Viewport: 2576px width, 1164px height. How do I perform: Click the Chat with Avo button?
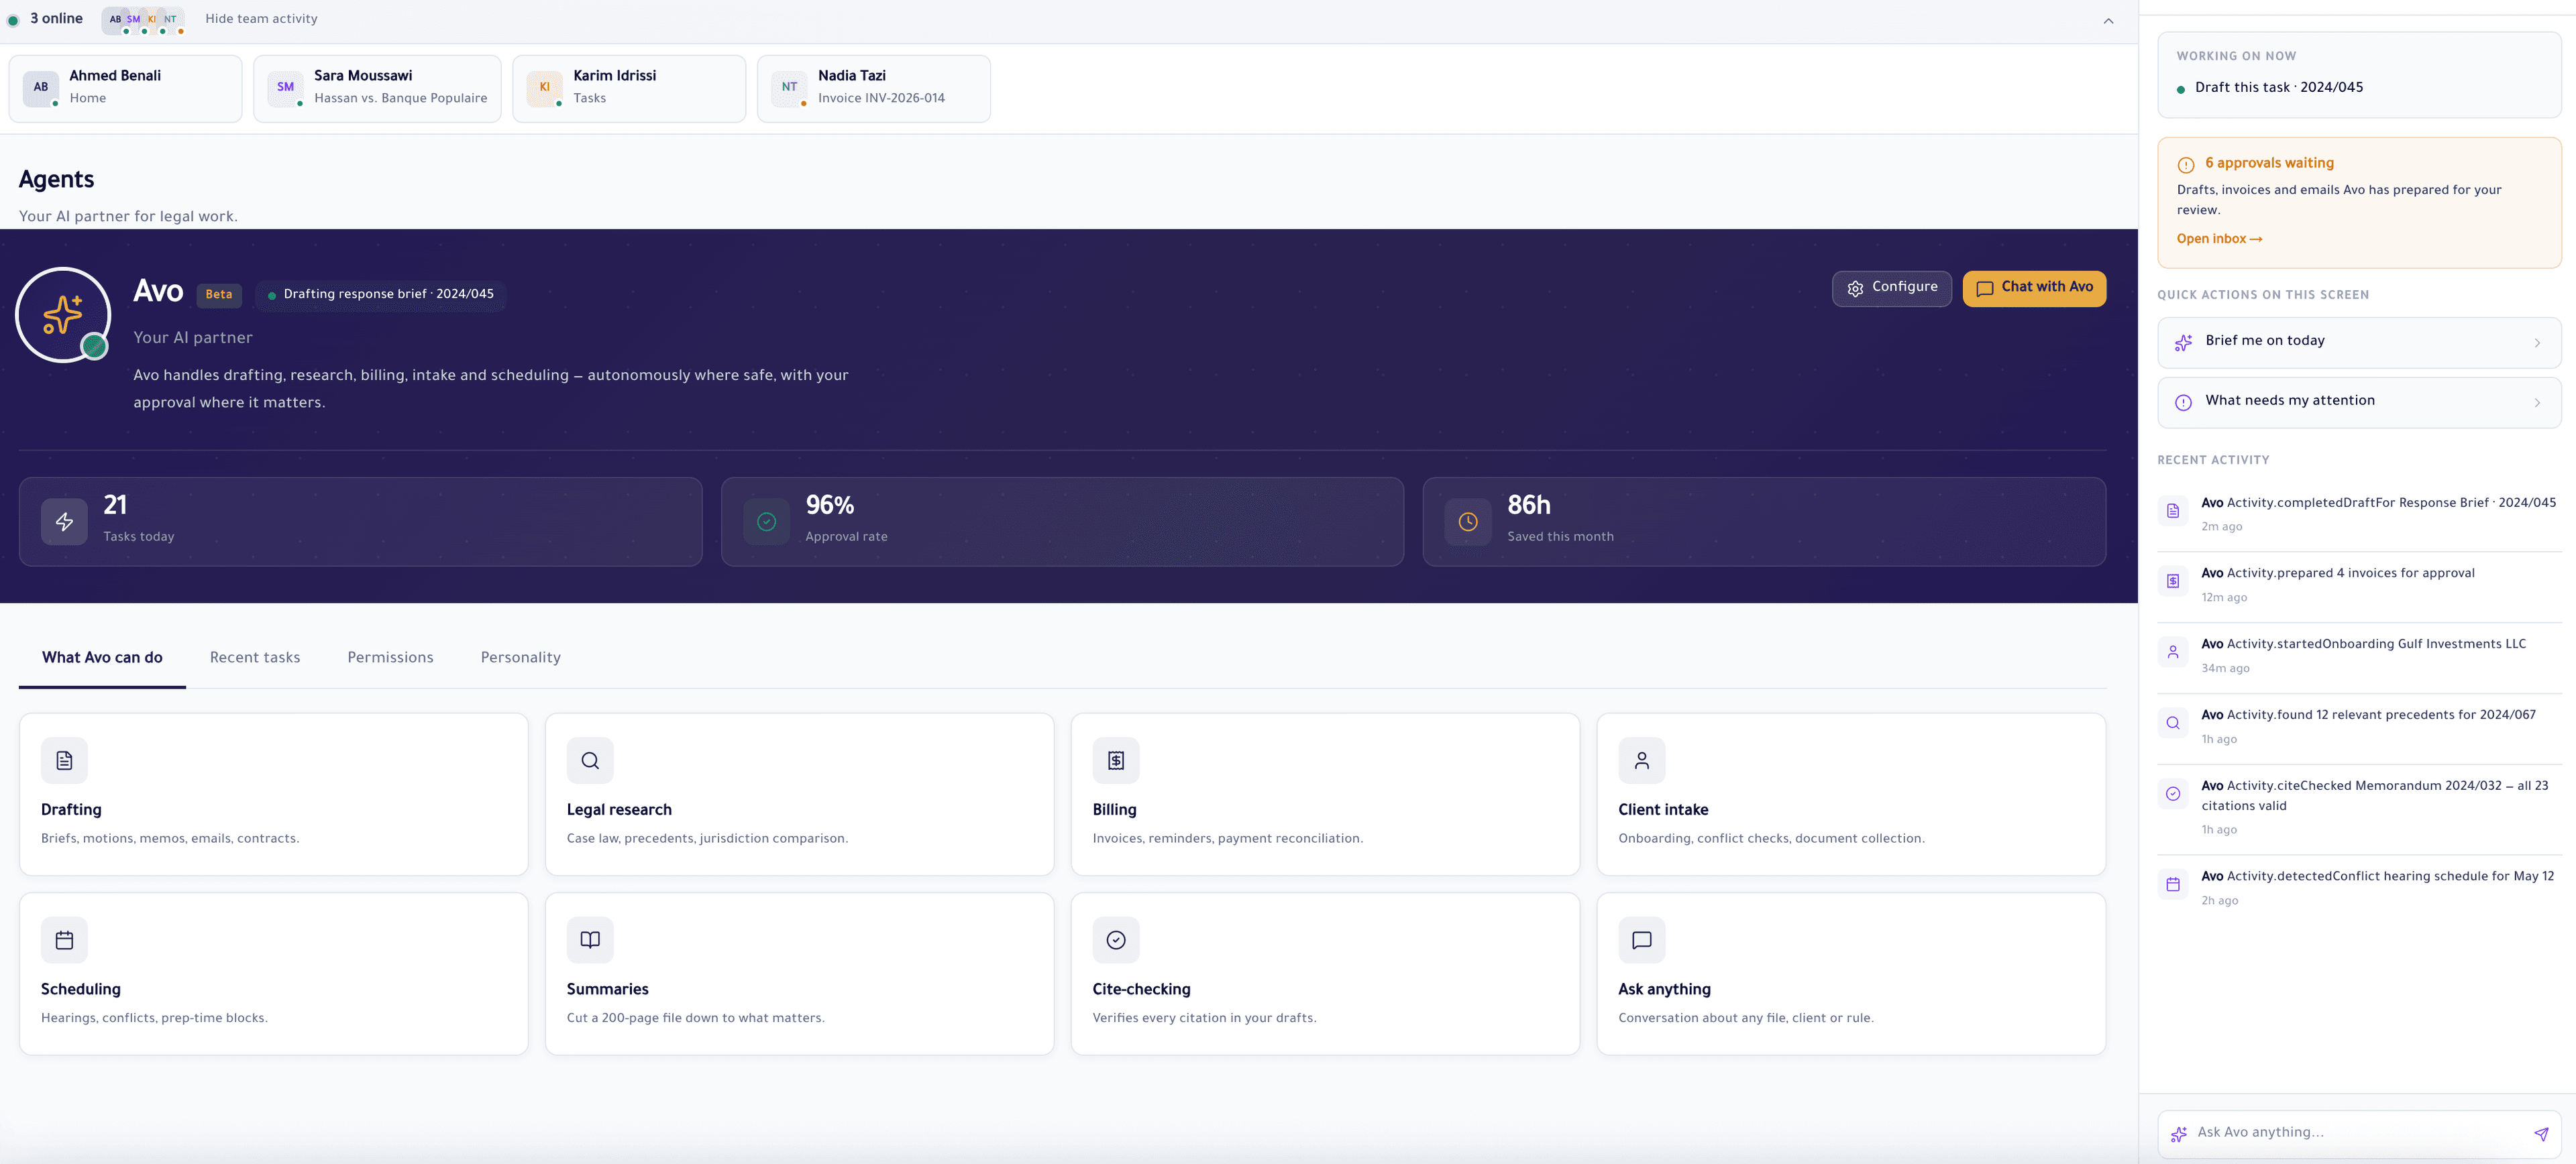[2034, 288]
